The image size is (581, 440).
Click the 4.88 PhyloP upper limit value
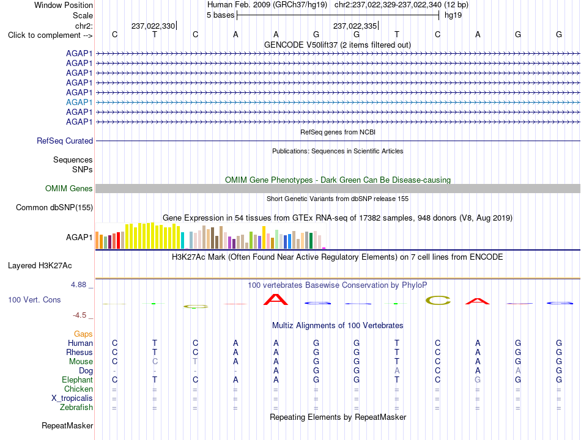[78, 285]
